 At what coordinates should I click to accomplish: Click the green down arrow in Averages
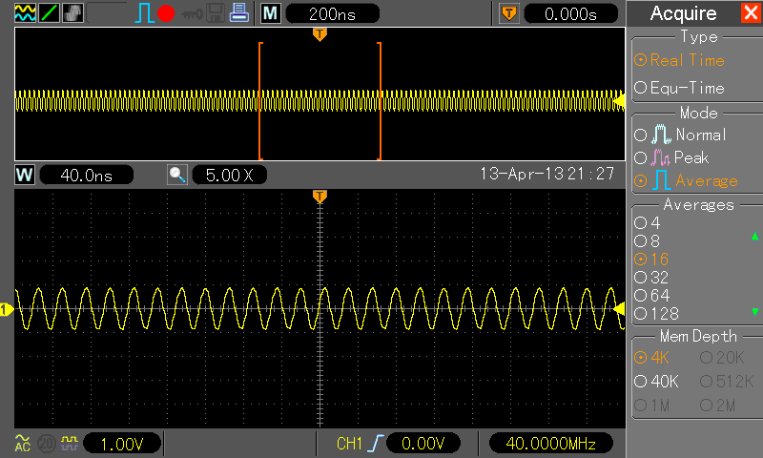pos(754,311)
